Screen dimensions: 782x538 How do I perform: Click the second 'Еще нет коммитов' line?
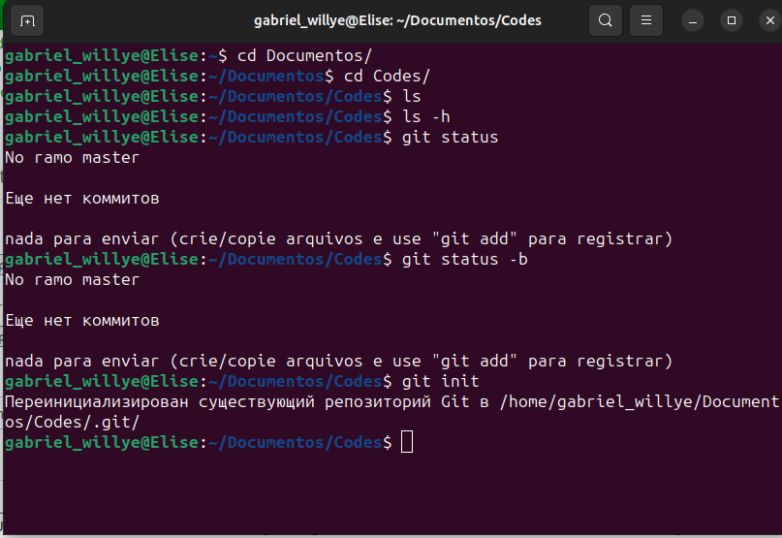[x=81, y=321]
